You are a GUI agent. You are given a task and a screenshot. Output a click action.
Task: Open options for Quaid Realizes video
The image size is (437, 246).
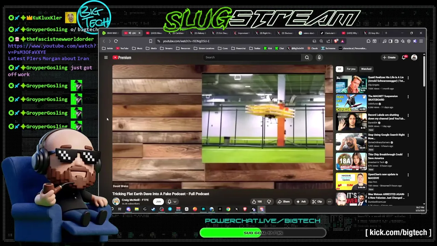pyautogui.click(x=408, y=78)
